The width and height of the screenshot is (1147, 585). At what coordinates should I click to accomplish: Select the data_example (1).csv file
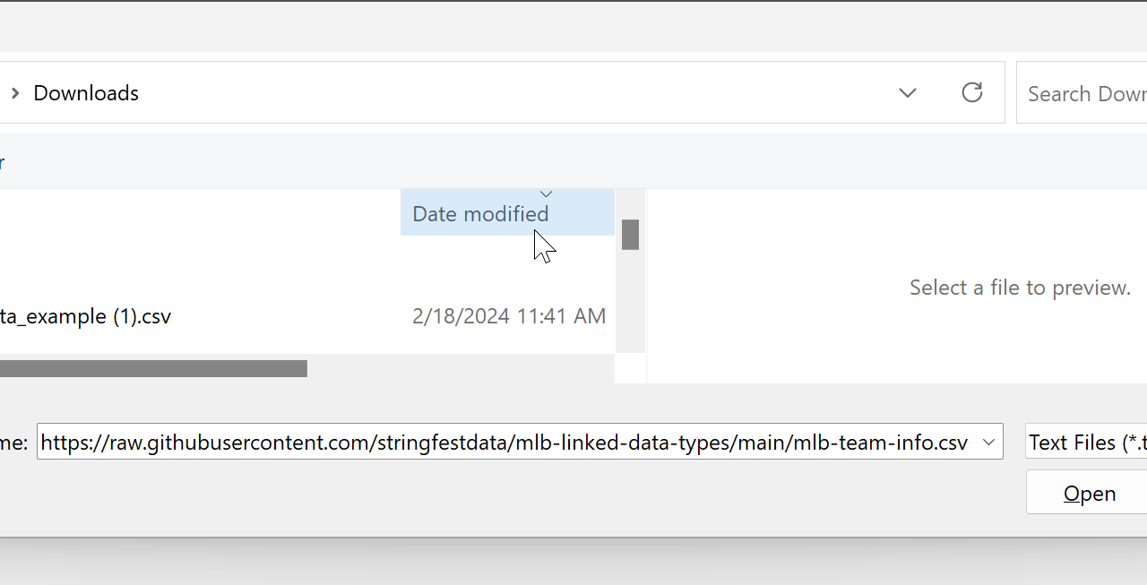point(85,316)
